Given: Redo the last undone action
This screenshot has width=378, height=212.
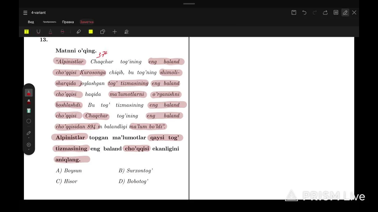Looking at the screenshot, I should 315,12.
